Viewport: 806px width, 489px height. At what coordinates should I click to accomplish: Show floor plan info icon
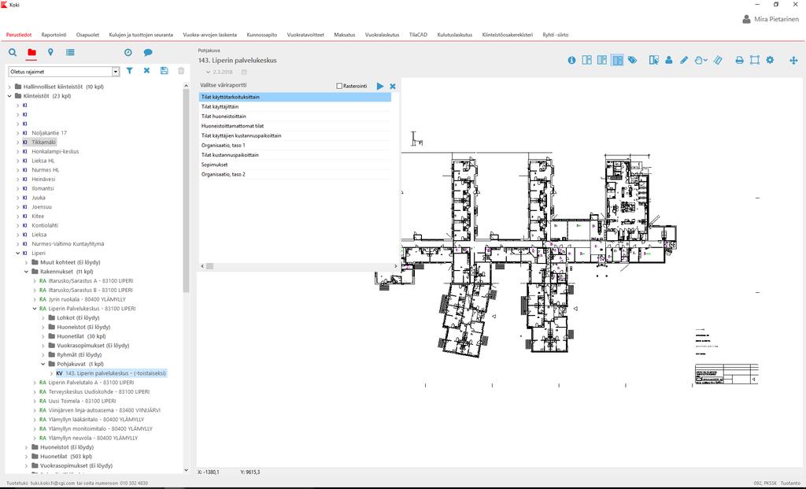571,60
